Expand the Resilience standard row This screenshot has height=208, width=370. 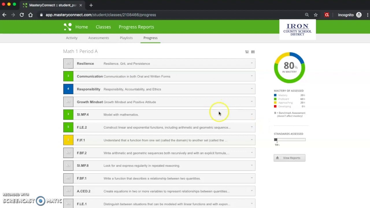point(251,63)
